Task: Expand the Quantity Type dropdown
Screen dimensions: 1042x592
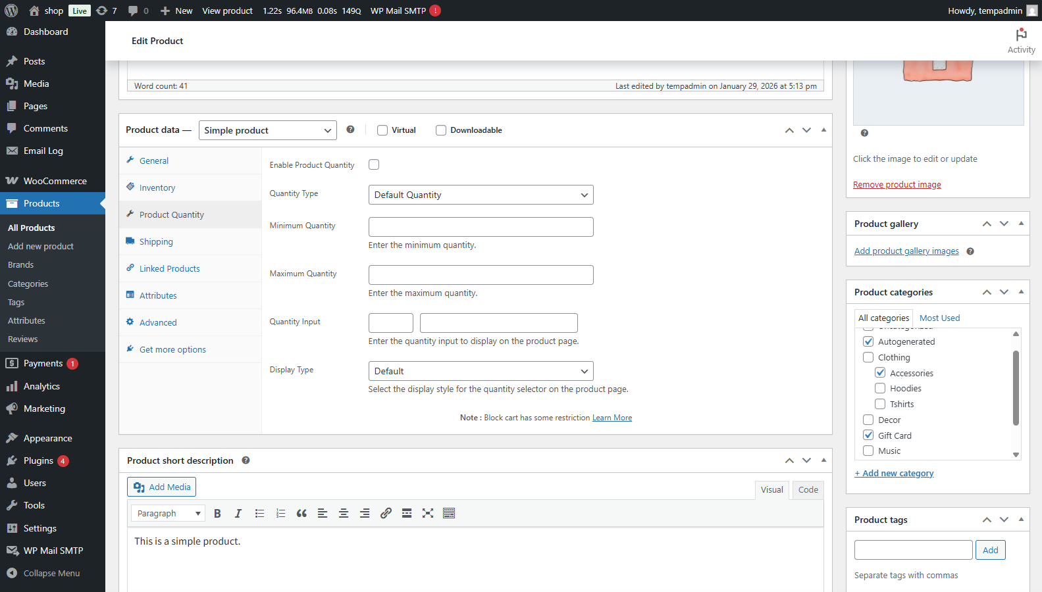Action: (x=481, y=195)
